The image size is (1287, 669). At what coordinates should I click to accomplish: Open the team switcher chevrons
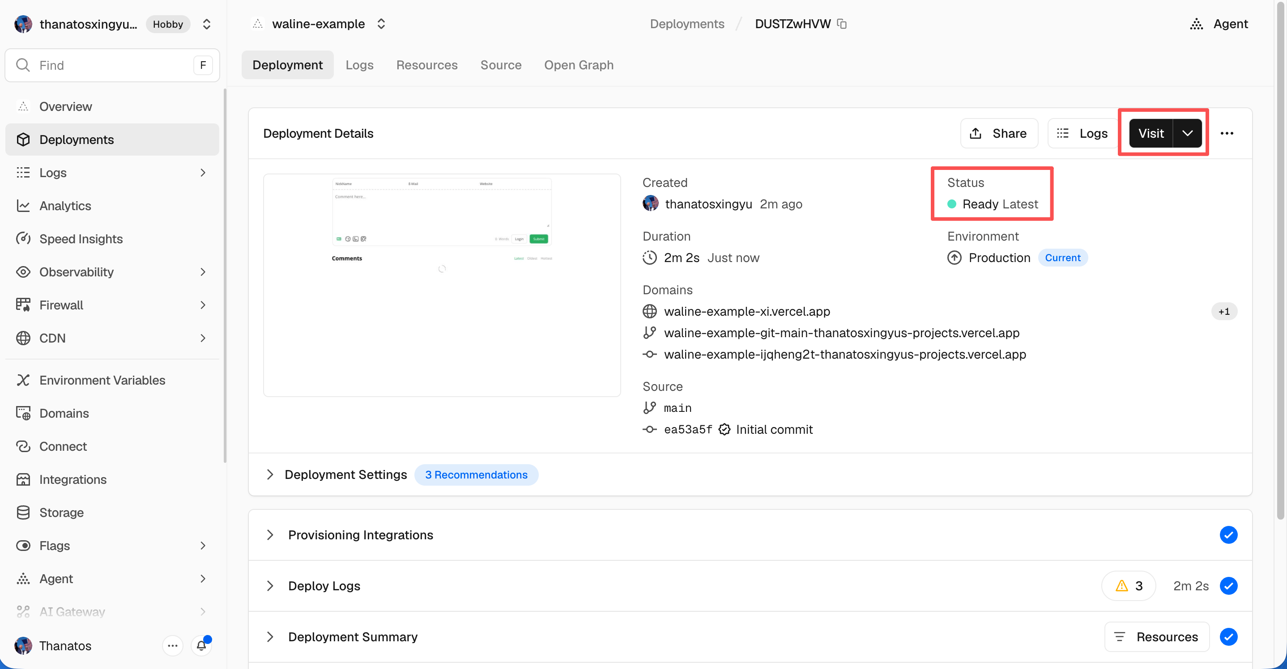point(206,23)
